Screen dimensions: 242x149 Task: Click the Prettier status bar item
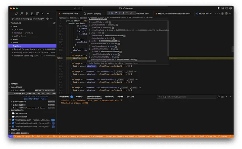point(223,136)
